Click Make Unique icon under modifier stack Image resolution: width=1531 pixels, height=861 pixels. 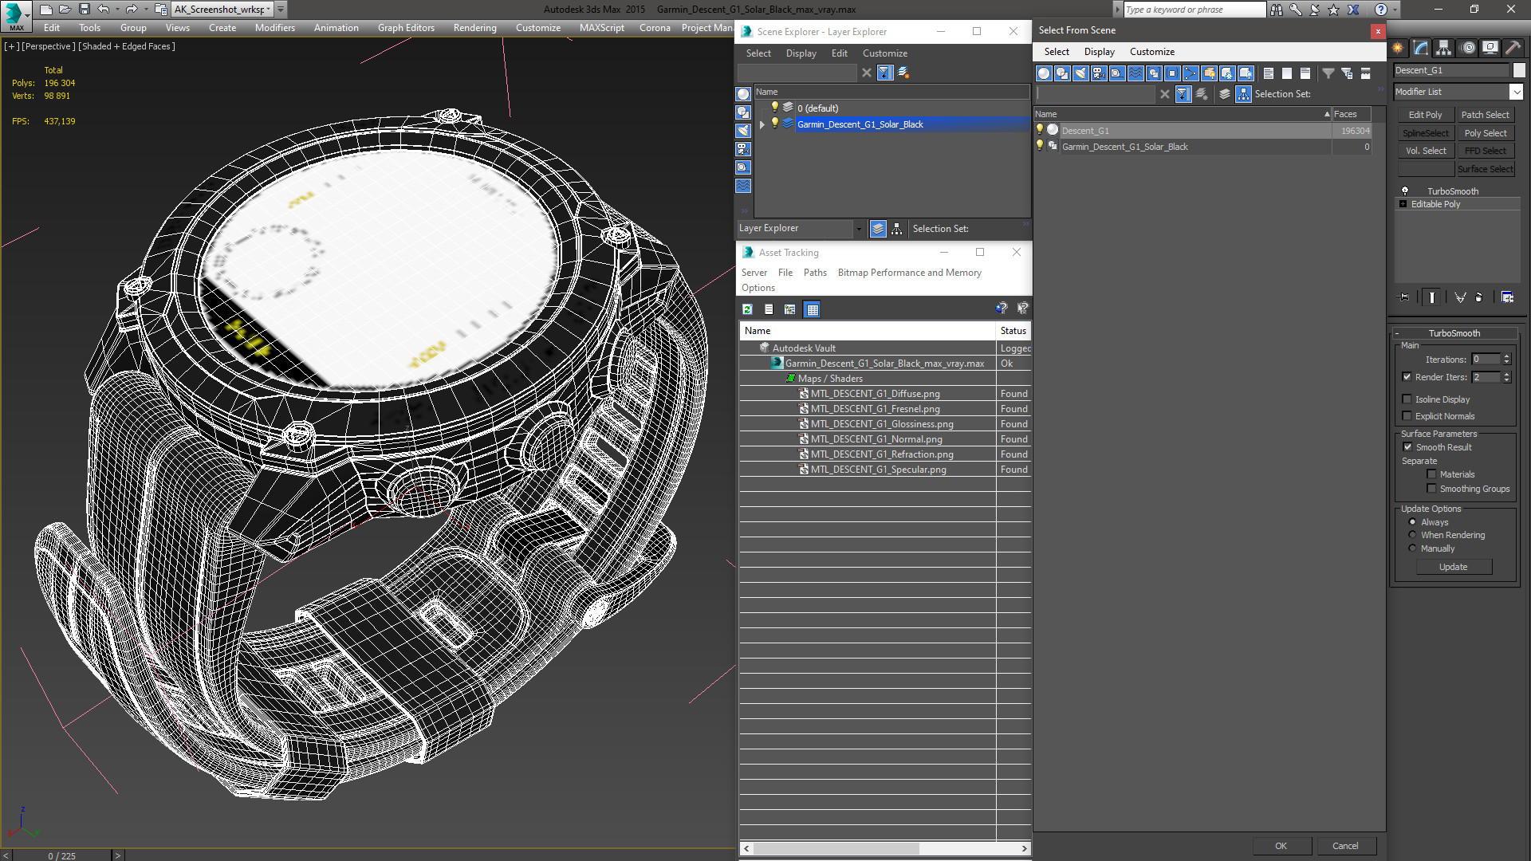click(x=1460, y=297)
